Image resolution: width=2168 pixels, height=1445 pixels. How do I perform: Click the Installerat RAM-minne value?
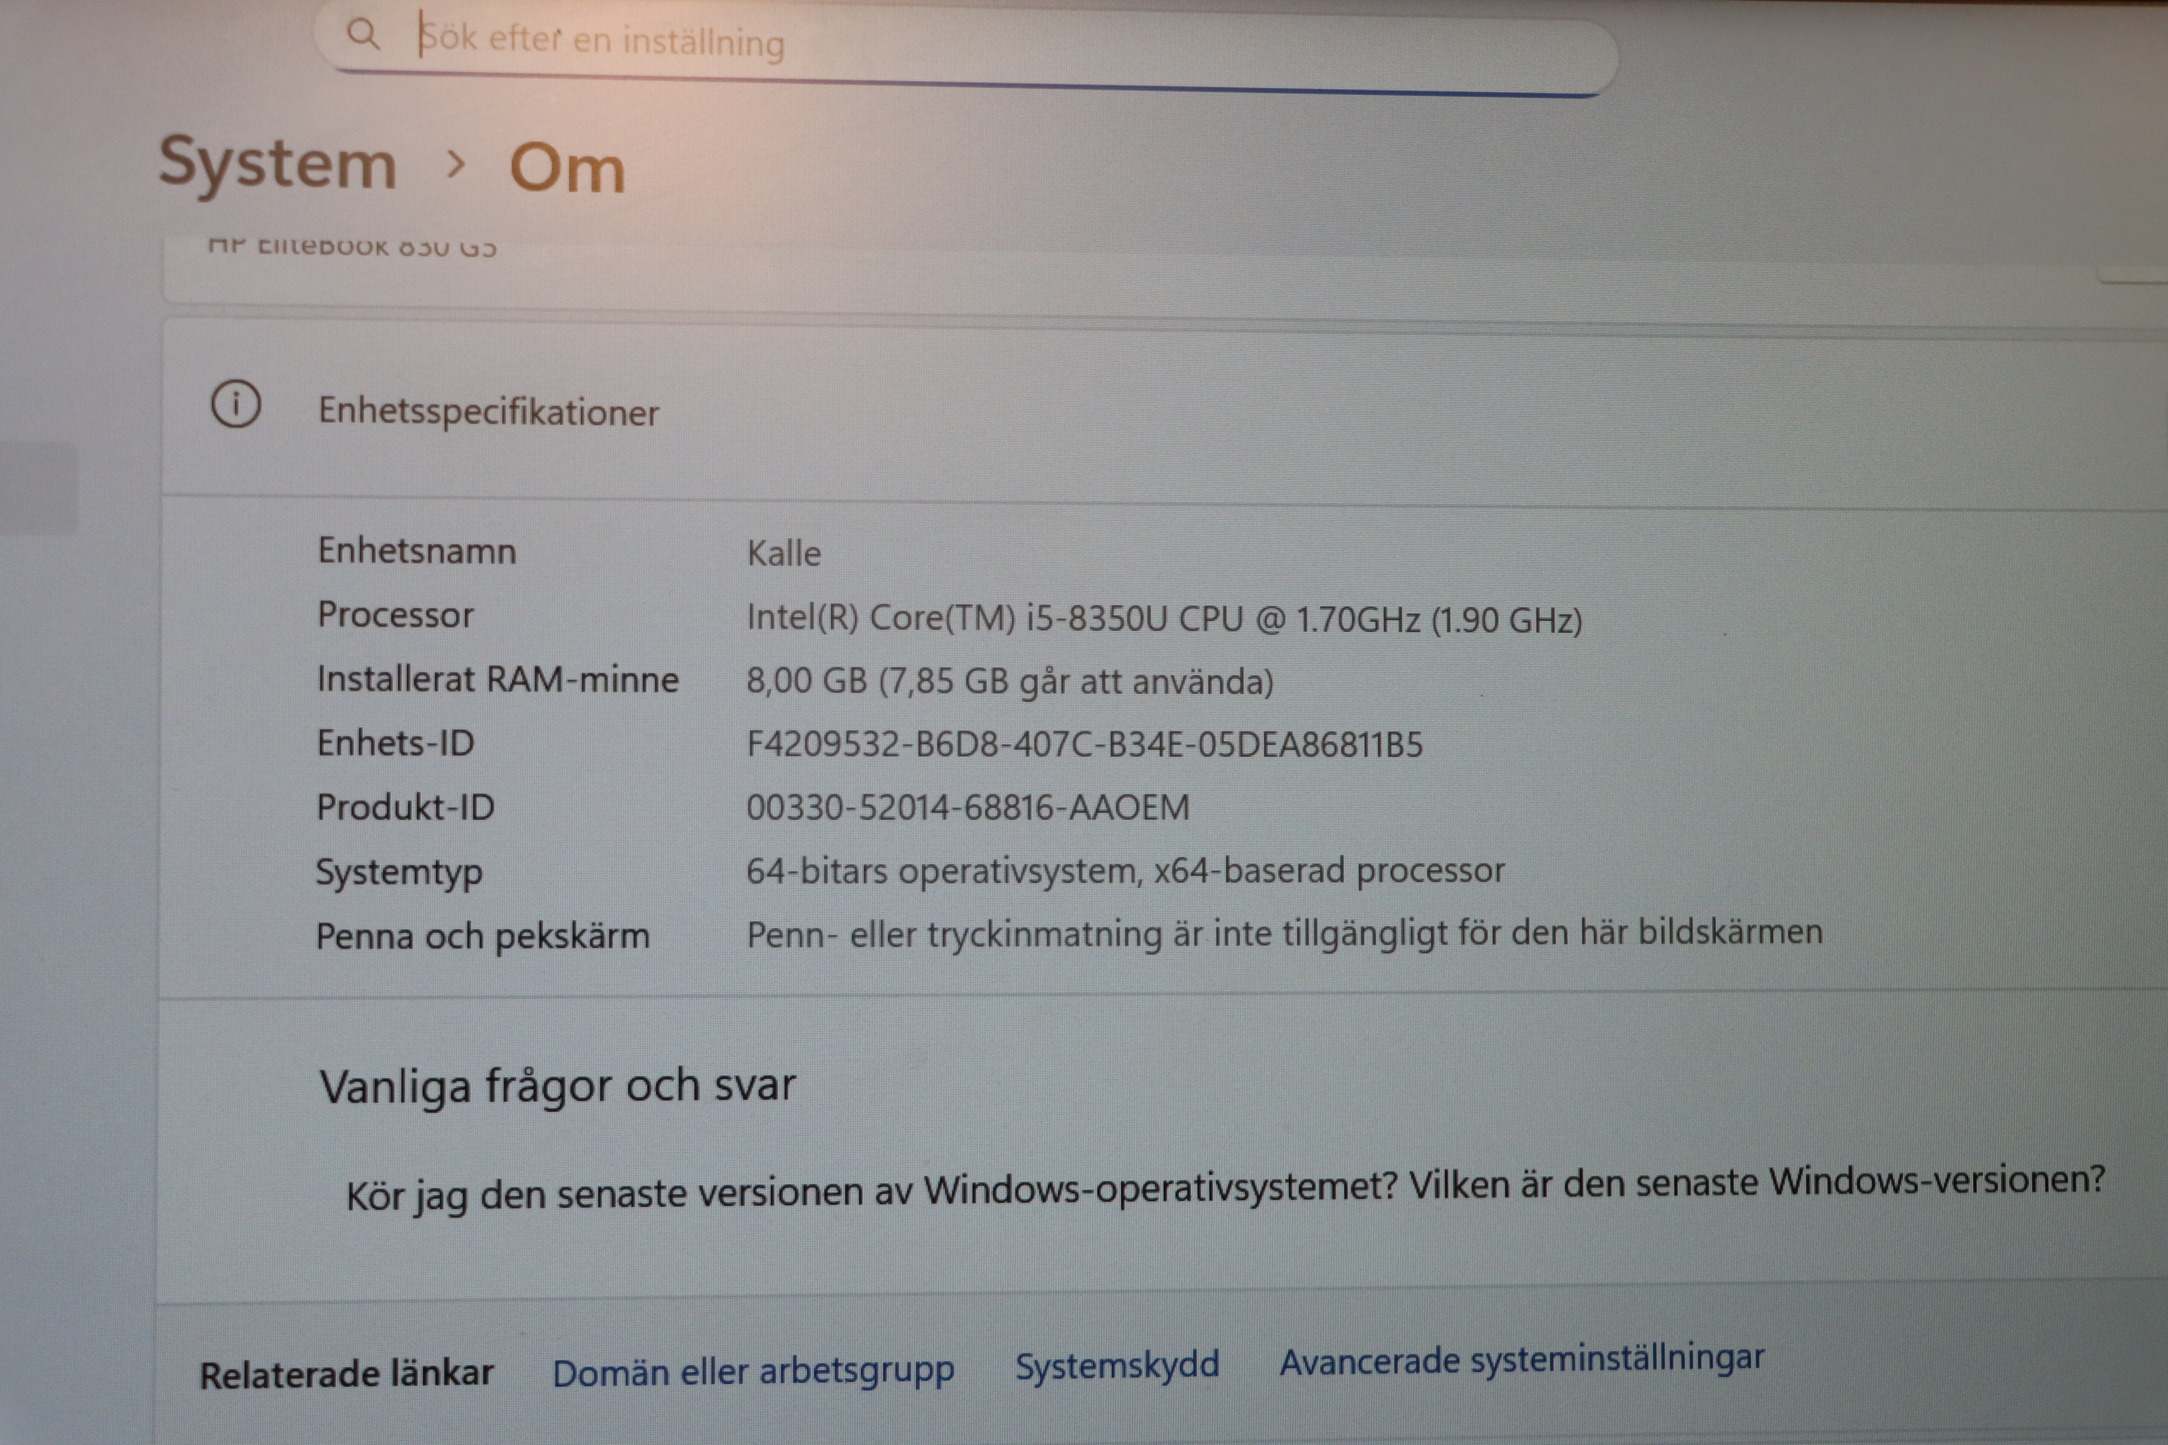pos(1009,682)
